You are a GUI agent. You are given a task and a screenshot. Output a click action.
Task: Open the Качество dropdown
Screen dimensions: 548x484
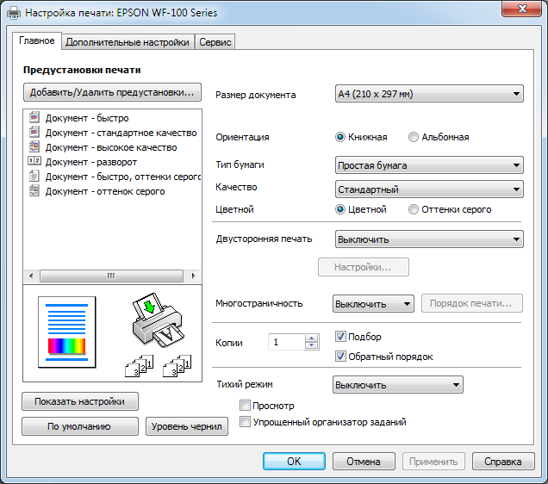(429, 189)
